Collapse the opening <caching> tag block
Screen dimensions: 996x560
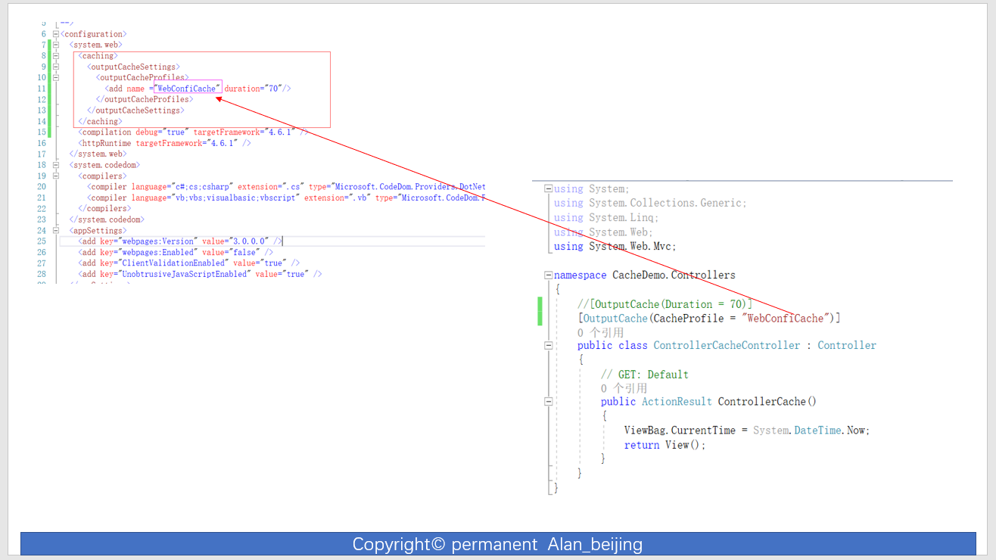[56, 56]
